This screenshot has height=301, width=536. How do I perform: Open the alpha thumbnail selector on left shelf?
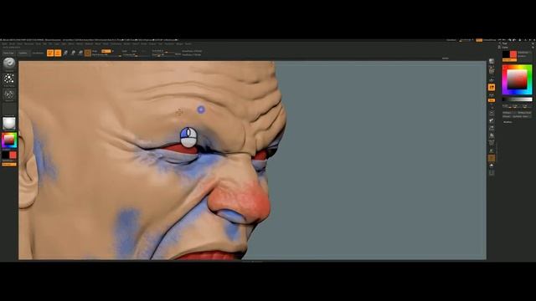click(x=9, y=94)
